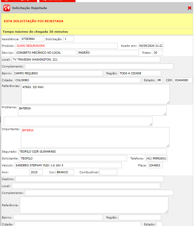Grab the resize handle of Referência text area
Screen dimensions: 195x226
pyautogui.click(x=167, y=212)
